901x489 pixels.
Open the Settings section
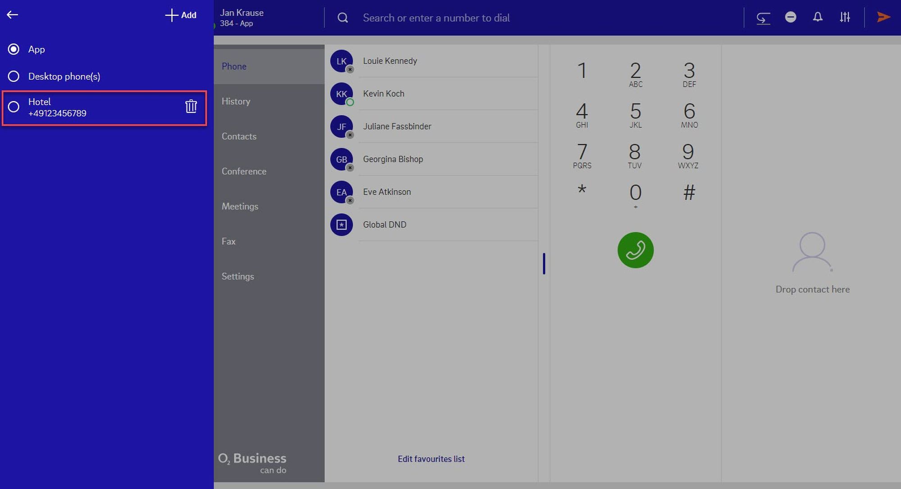[237, 276]
